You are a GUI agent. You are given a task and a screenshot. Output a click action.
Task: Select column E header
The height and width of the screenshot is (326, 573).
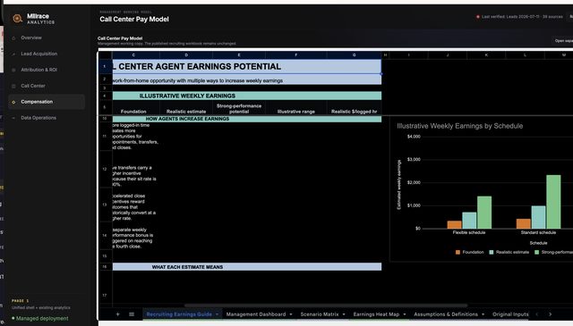pyautogui.click(x=239, y=55)
